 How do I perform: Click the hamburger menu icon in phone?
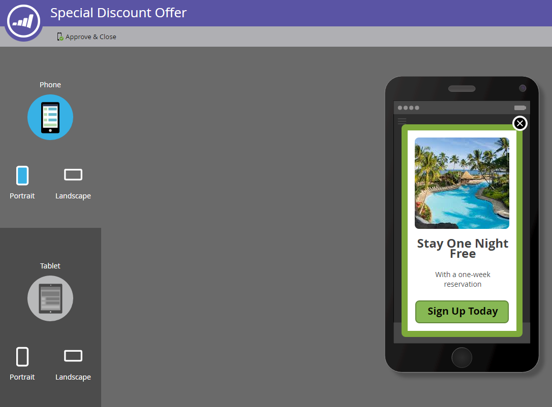pyautogui.click(x=402, y=121)
